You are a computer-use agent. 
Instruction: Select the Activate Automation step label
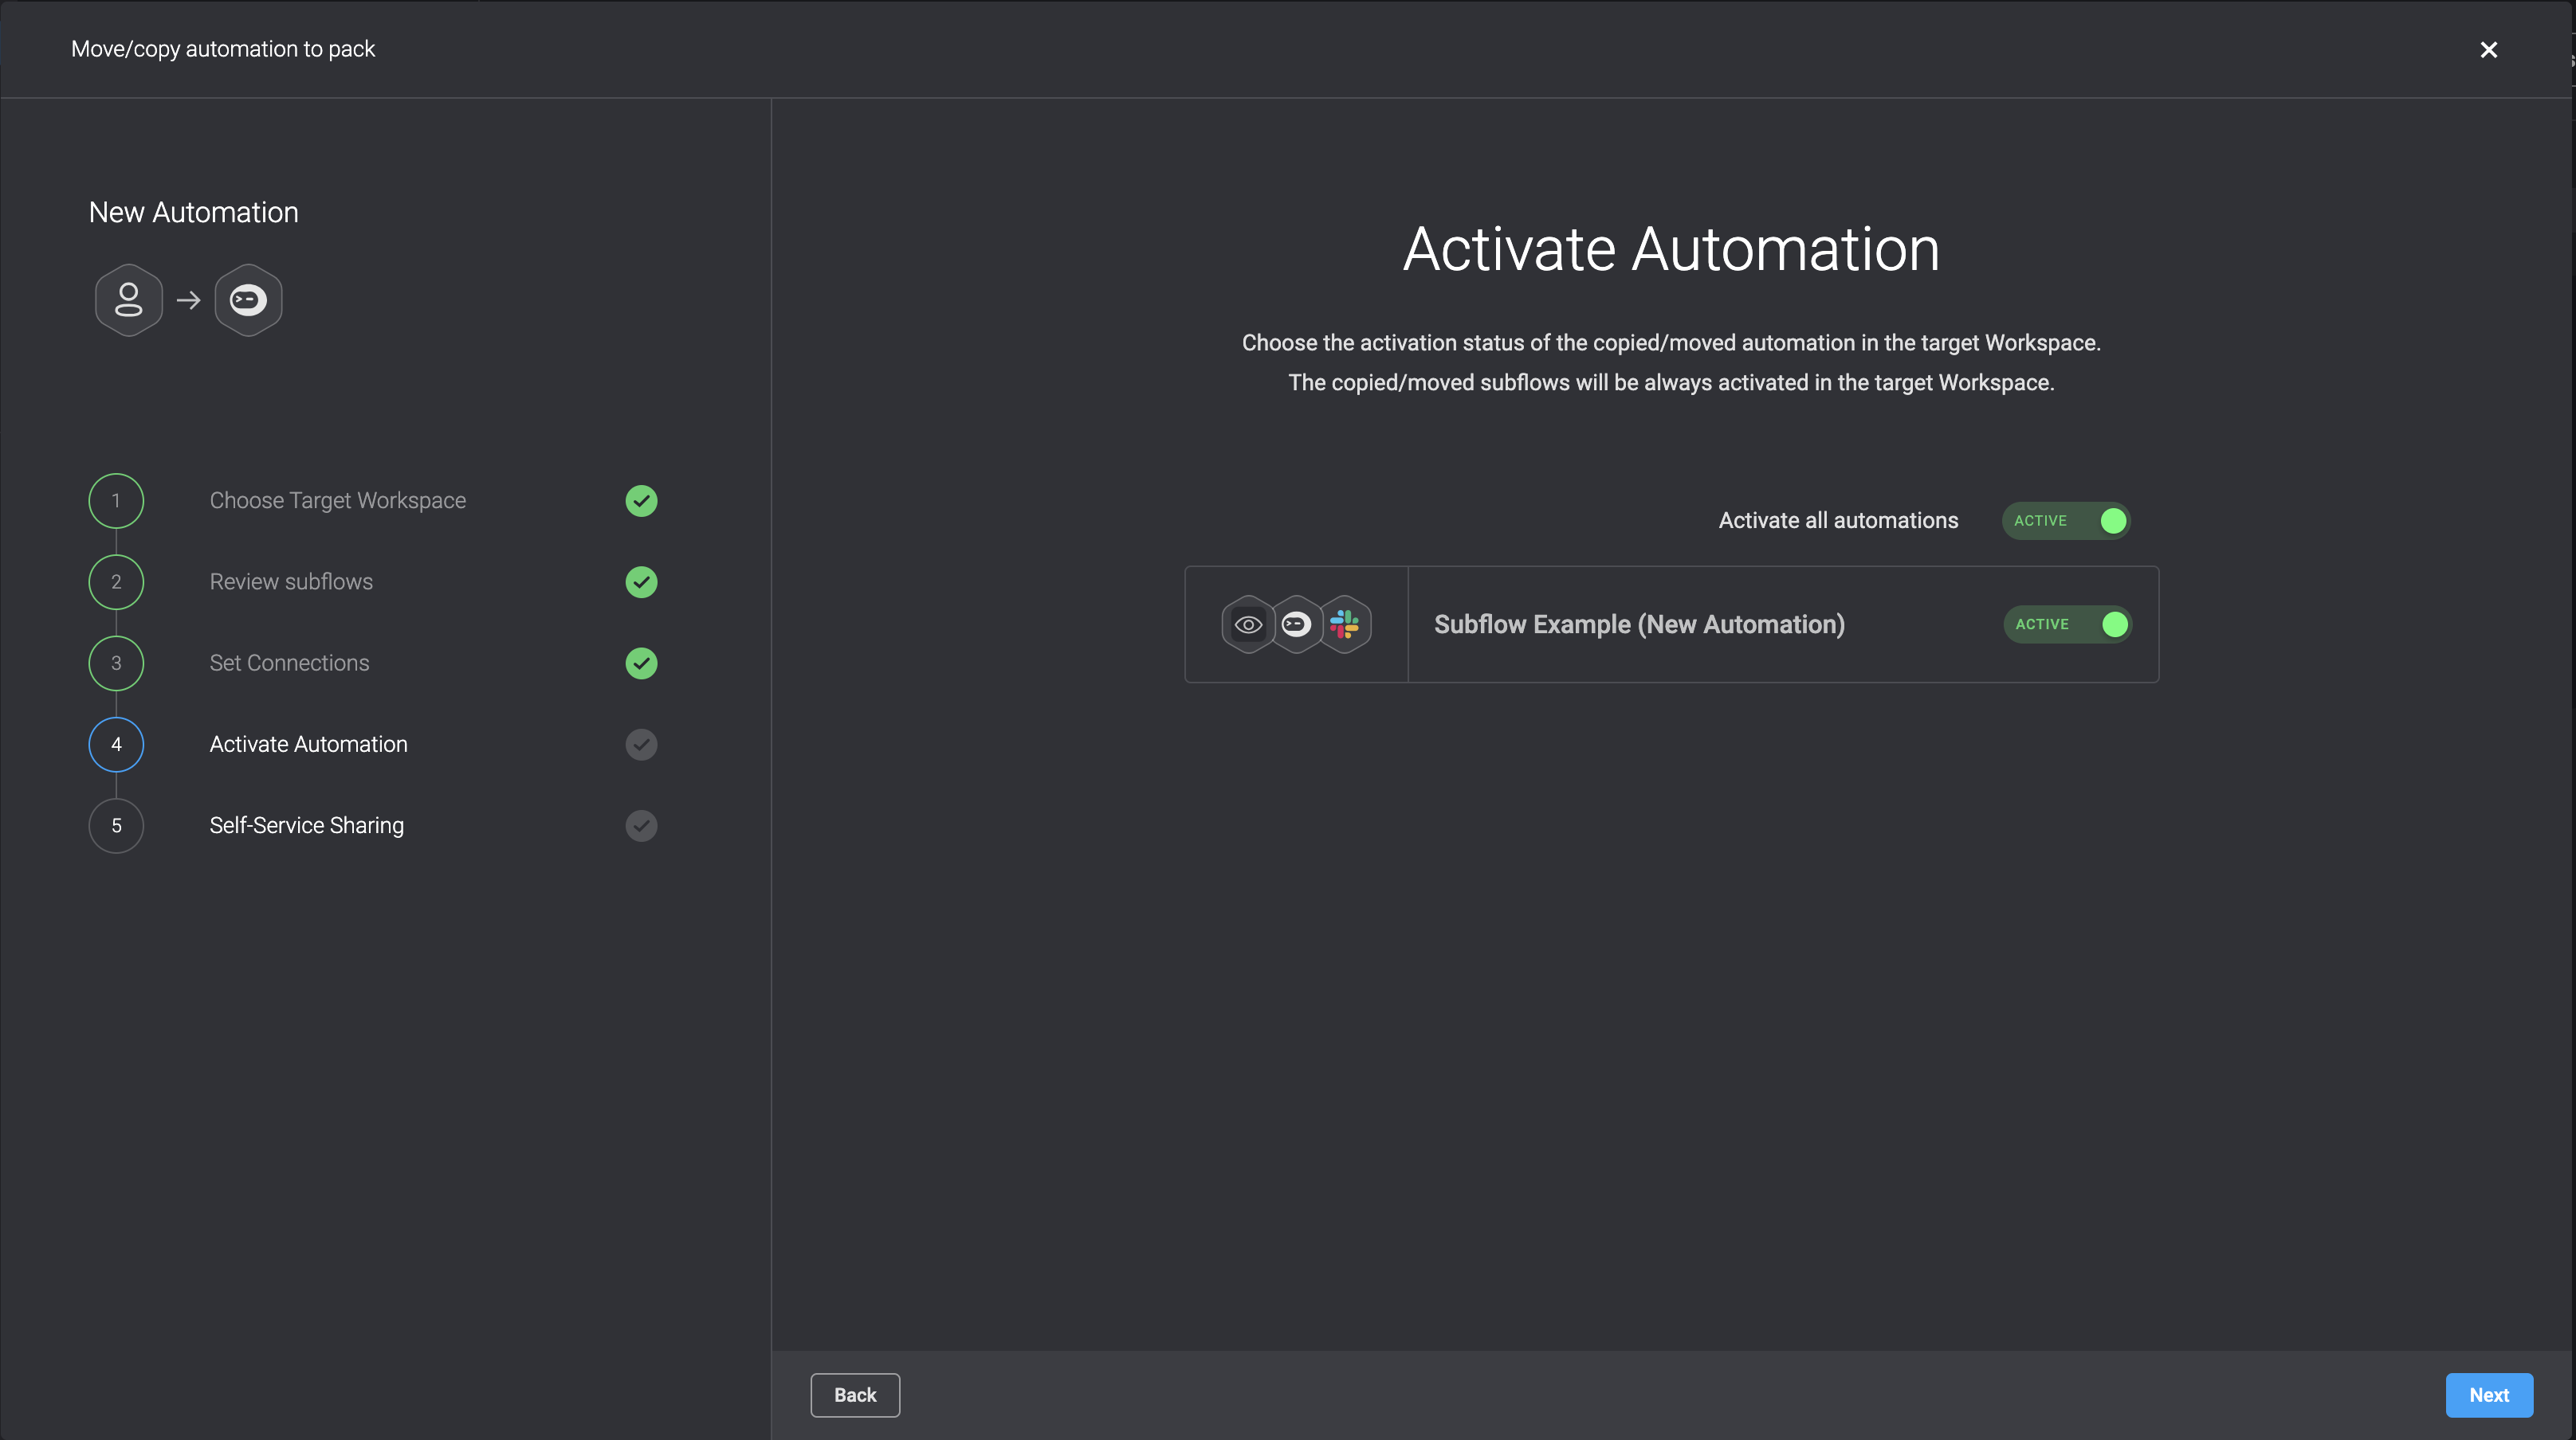coord(308,745)
